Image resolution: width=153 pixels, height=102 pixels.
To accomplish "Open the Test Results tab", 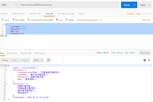I will [x=40, y=53].
